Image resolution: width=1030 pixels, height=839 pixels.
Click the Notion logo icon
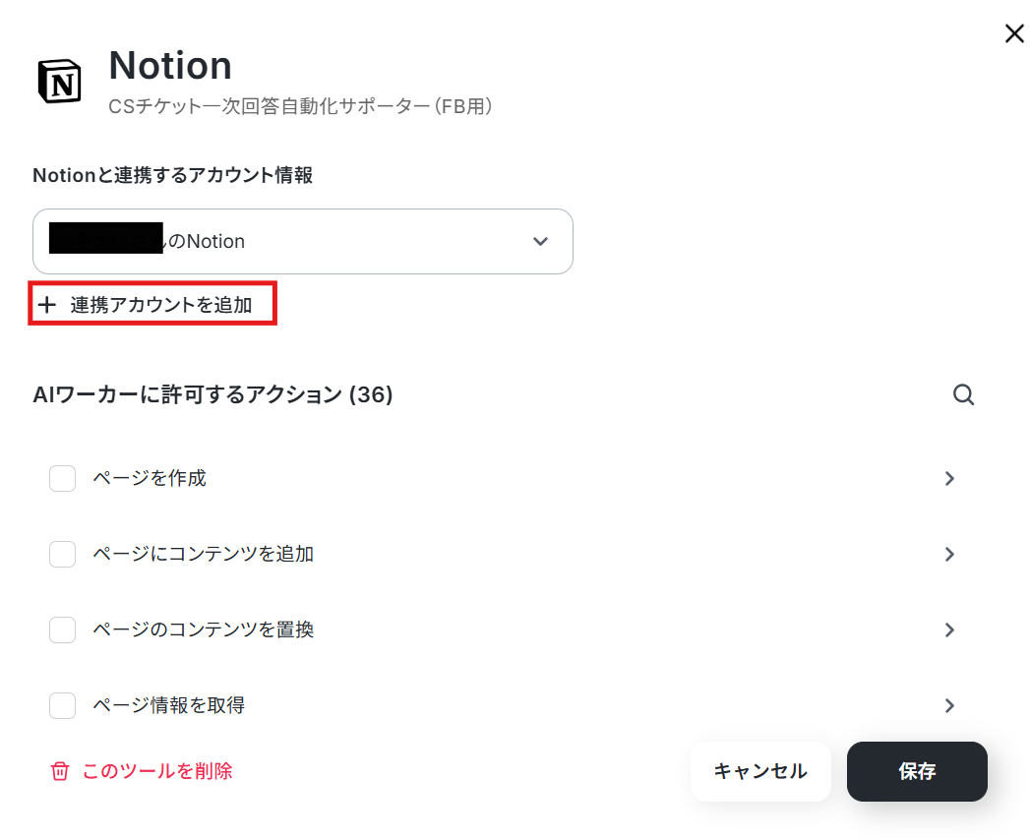59,82
